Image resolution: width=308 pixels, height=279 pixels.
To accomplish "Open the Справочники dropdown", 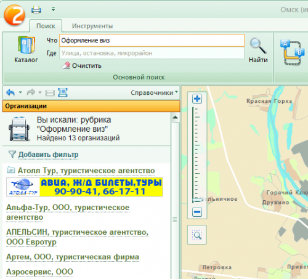I will [154, 93].
